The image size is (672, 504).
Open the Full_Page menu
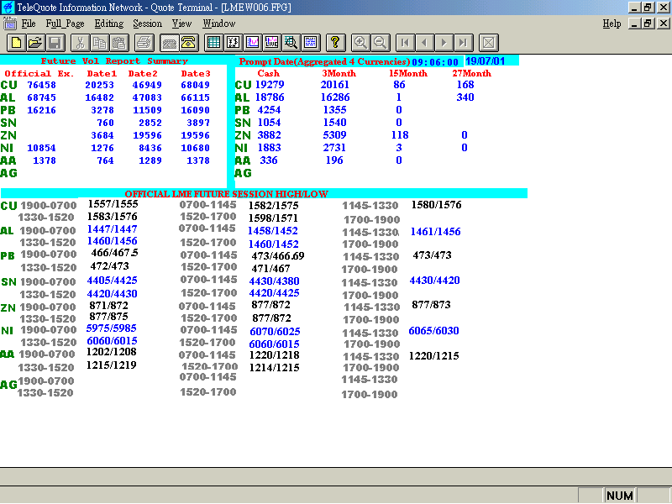pyautogui.click(x=66, y=24)
